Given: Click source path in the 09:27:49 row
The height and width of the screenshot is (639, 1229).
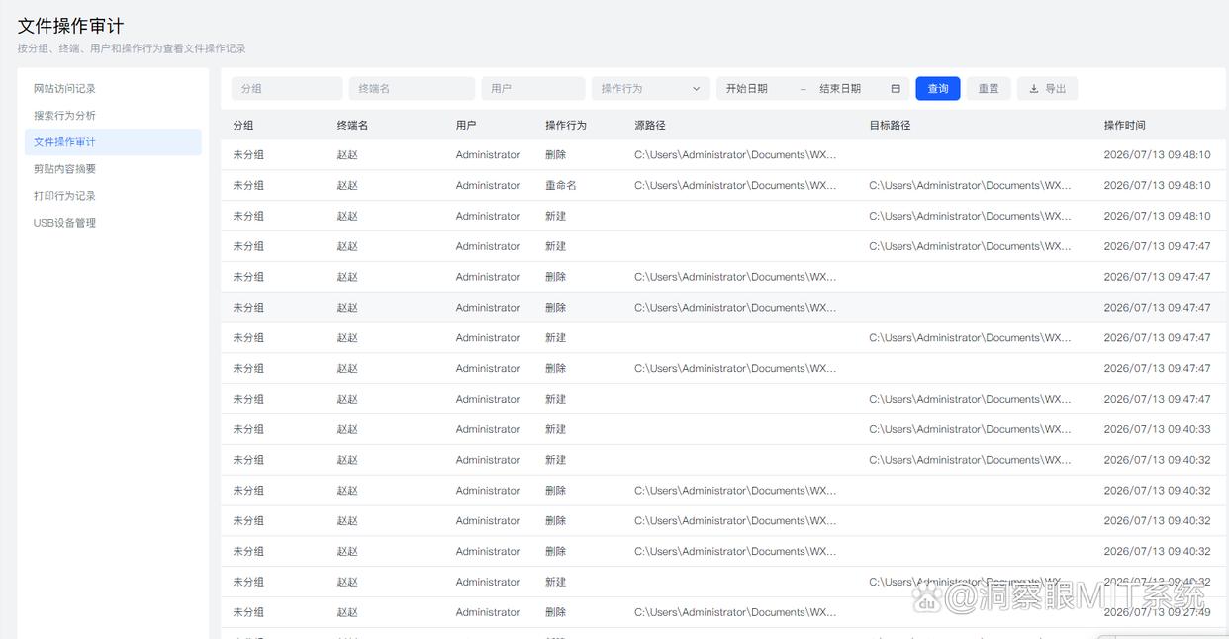Looking at the screenshot, I should coord(735,612).
